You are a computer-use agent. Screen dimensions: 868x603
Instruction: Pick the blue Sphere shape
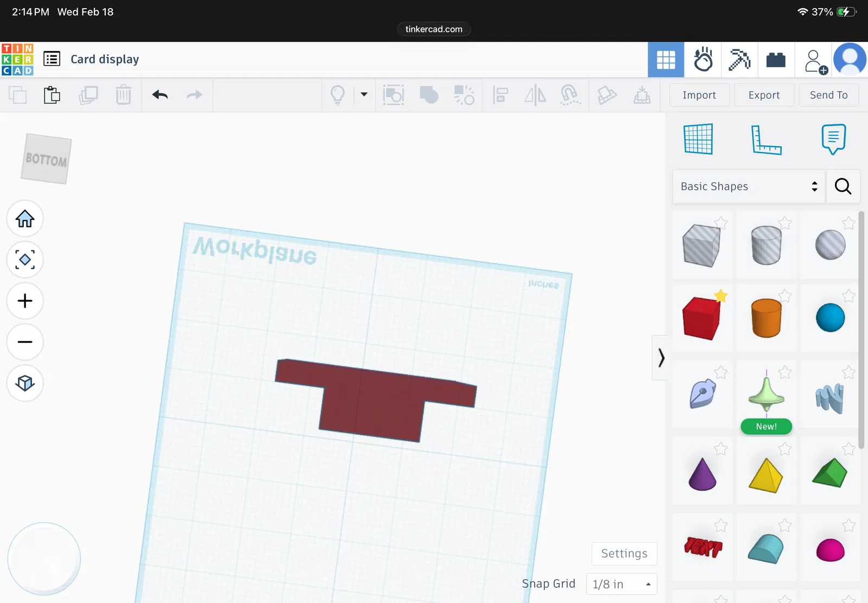tap(830, 318)
